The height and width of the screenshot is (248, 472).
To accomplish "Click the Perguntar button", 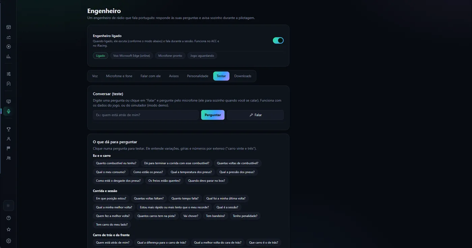I will (213, 115).
